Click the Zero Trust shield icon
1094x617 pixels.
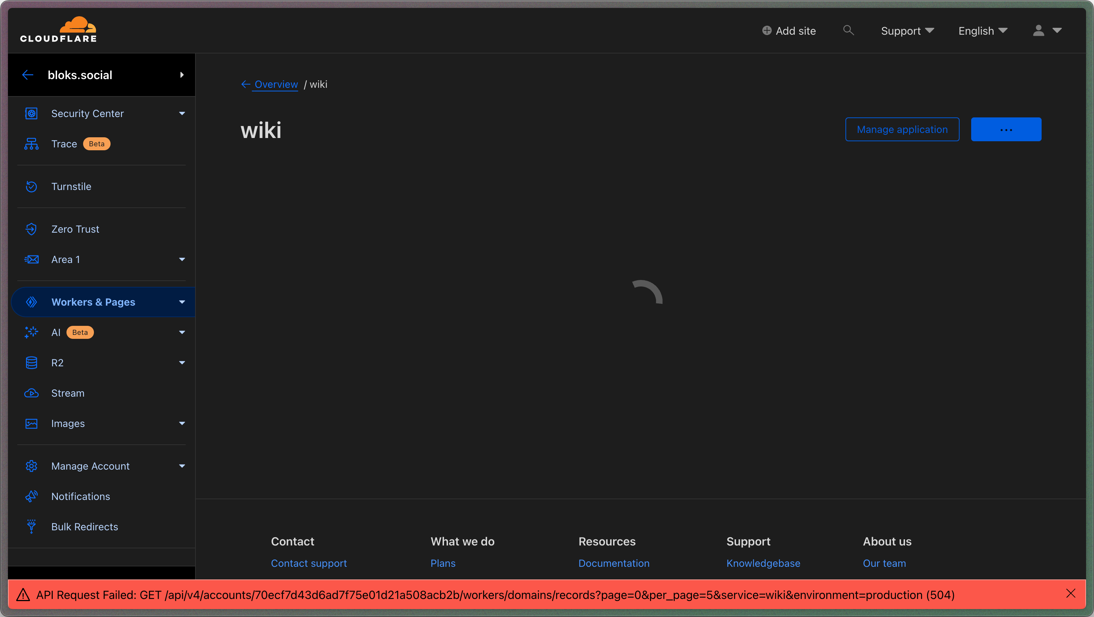tap(31, 229)
